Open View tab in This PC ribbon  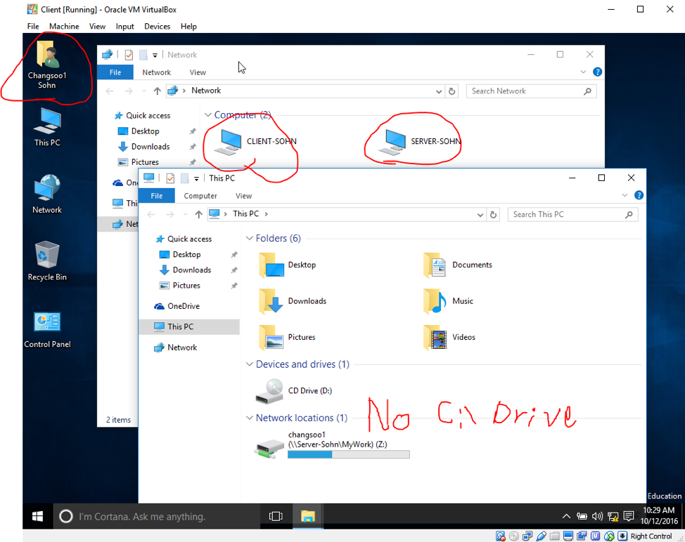243,196
